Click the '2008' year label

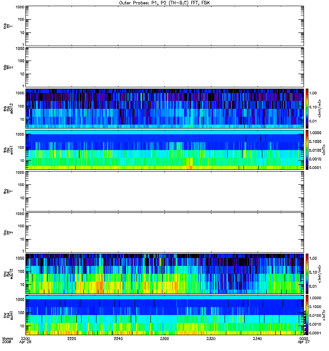6,342
